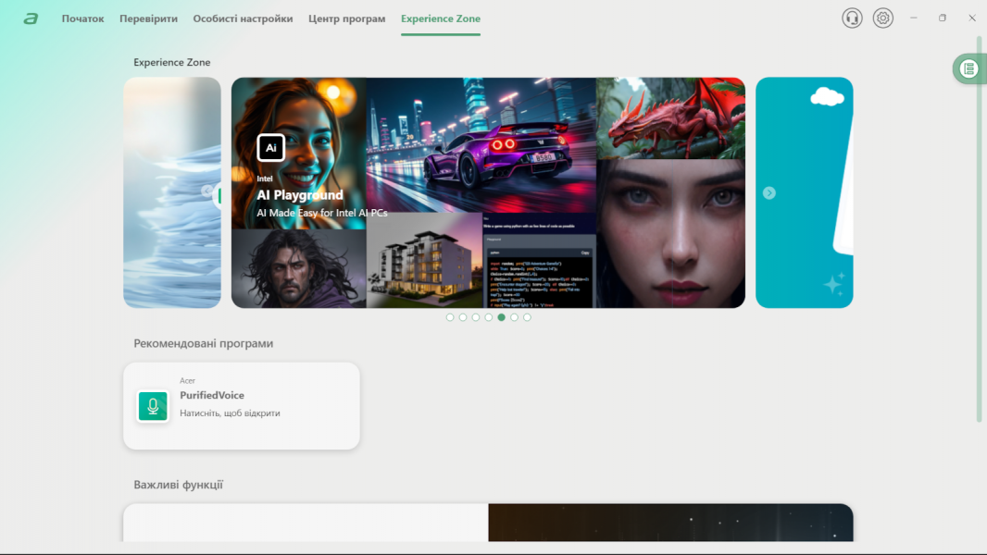Select the third carousel dot indicator
This screenshot has height=555, width=987.
tap(476, 317)
